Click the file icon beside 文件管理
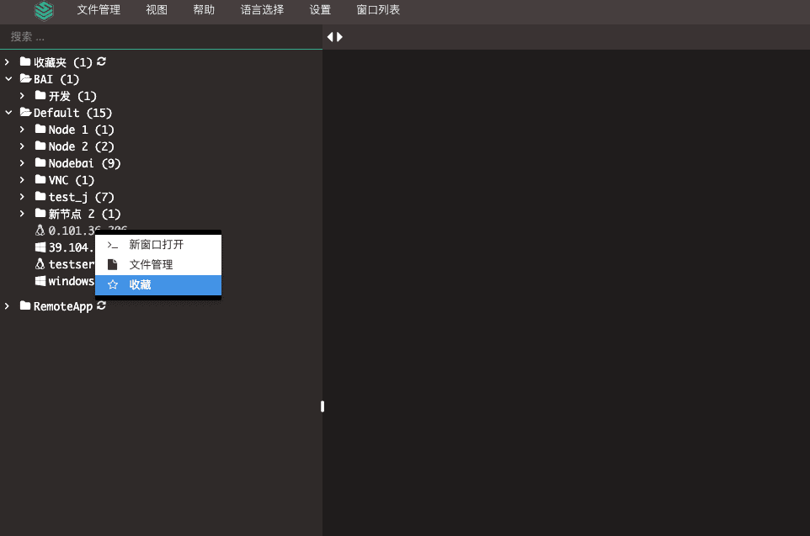Screen dimensions: 810x536 pyautogui.click(x=113, y=264)
